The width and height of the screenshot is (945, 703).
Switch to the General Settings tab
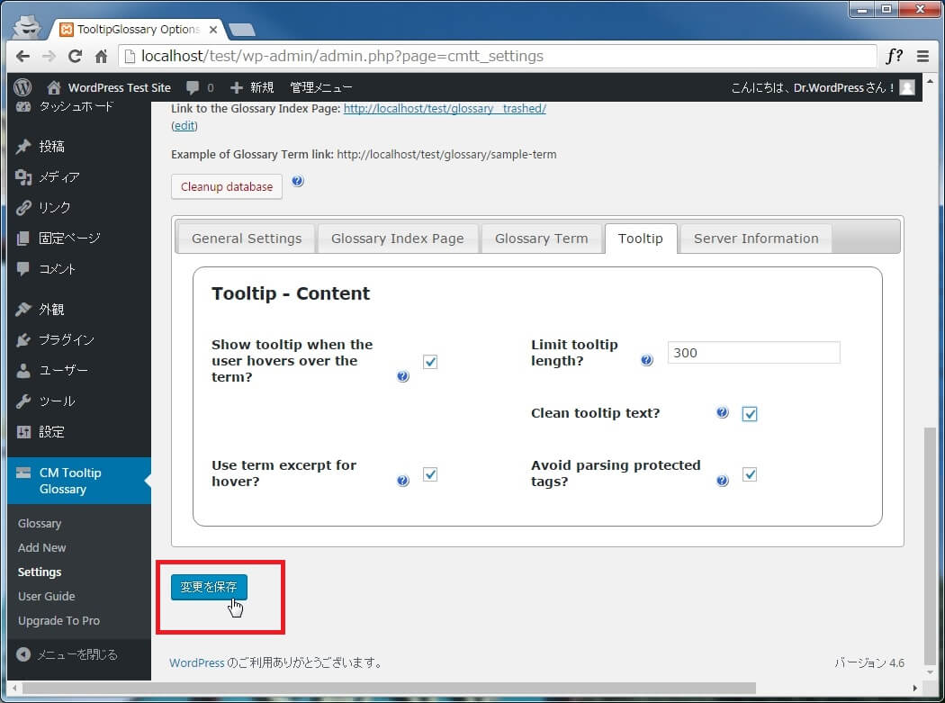(x=247, y=239)
